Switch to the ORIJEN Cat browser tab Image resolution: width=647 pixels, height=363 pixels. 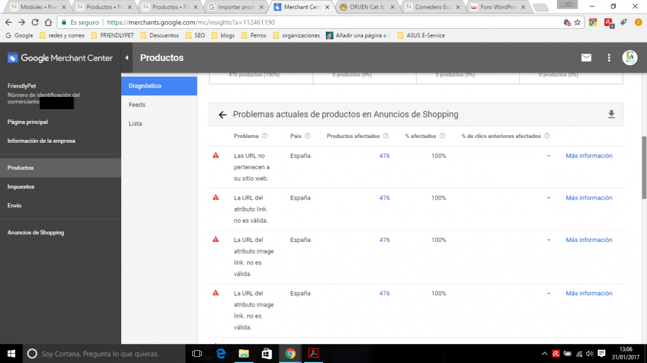(x=367, y=7)
